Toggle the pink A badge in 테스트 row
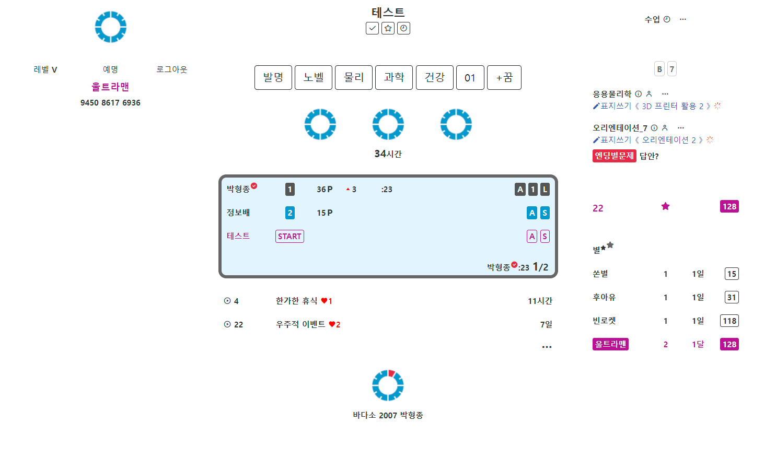 tap(532, 237)
